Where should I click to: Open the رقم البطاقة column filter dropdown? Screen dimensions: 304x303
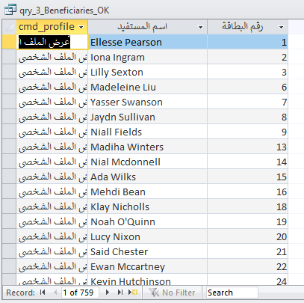coord(282,27)
